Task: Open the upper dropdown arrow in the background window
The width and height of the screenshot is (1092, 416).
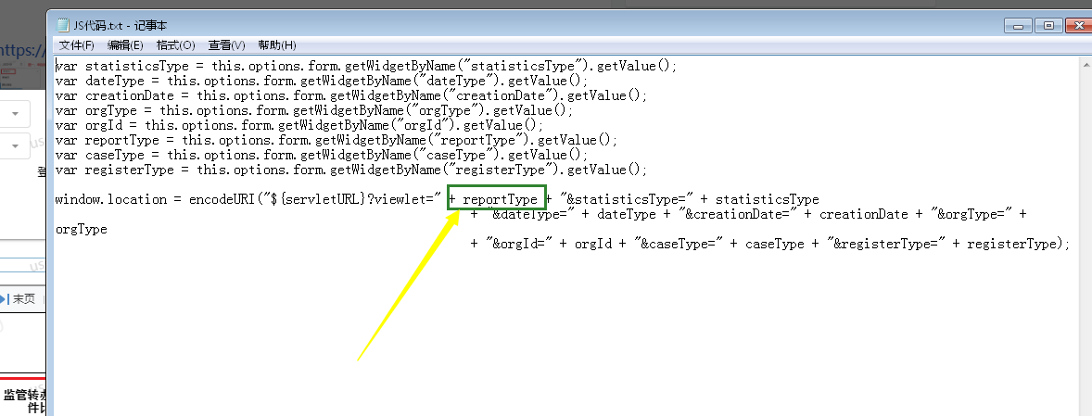Action: pos(16,113)
